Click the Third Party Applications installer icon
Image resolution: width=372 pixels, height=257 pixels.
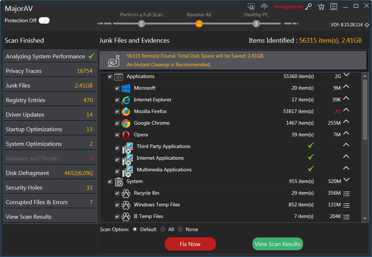click(x=128, y=148)
